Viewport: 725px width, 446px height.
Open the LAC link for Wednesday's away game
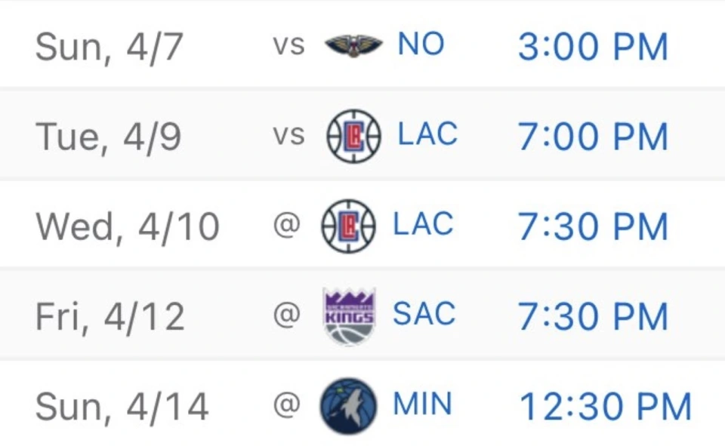point(423,224)
